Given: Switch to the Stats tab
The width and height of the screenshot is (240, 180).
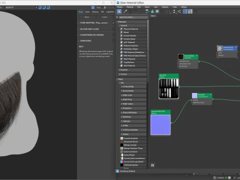Looking at the screenshot, I should (x=87, y=12).
